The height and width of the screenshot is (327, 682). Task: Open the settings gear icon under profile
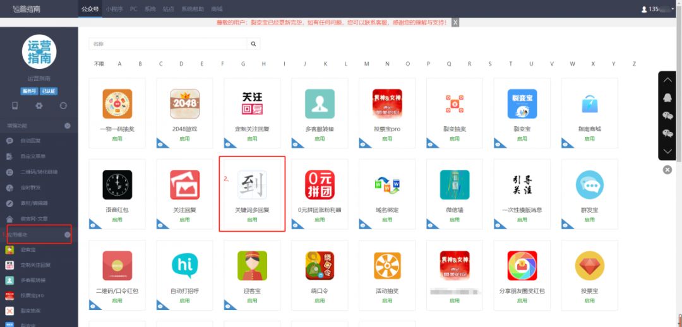pos(39,105)
